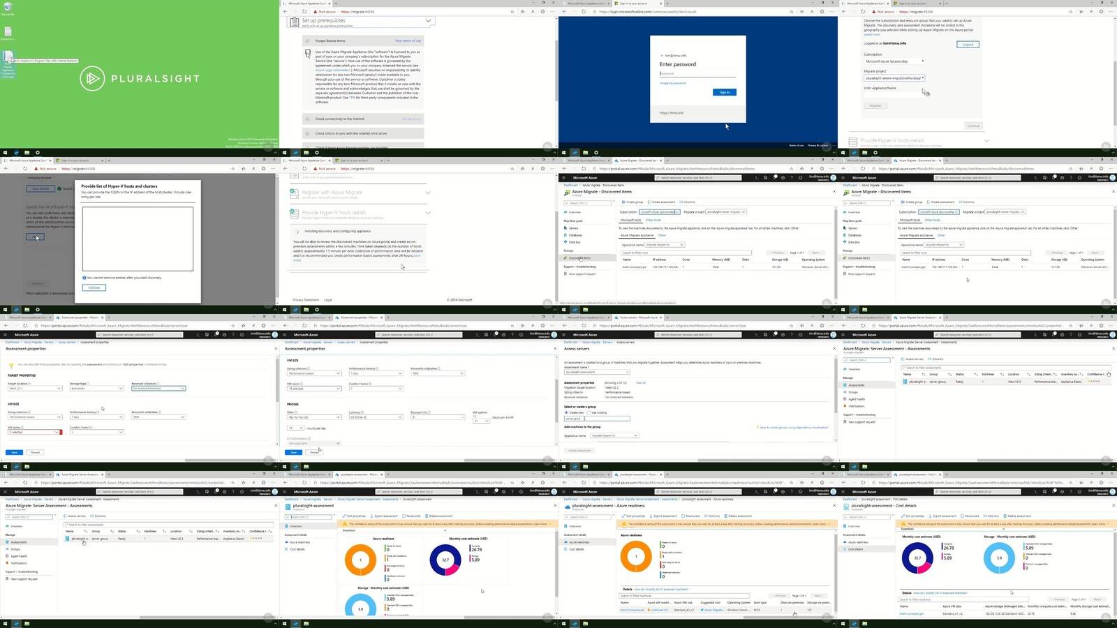Click the compute cost donut in Cost details view
This screenshot has height=628, width=1117.
point(917,558)
